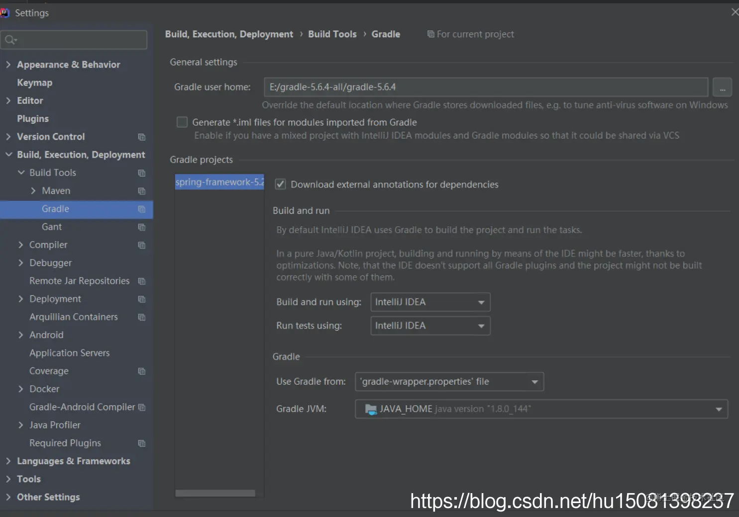
Task: Collapse Build, Execution, Deployment section
Action: pos(8,155)
